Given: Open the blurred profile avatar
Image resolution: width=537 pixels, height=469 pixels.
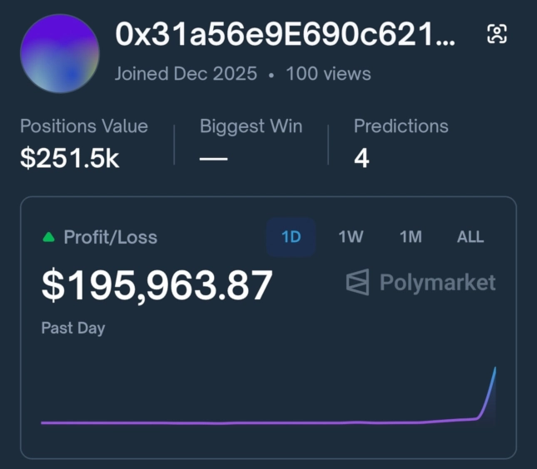Looking at the screenshot, I should click(x=60, y=53).
